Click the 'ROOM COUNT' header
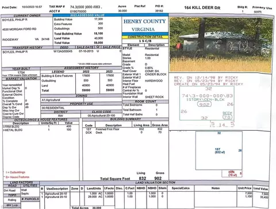 [145, 101]
